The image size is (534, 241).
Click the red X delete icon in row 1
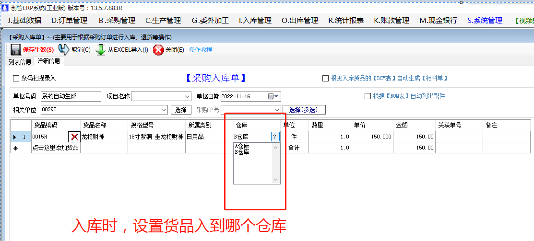74,137
